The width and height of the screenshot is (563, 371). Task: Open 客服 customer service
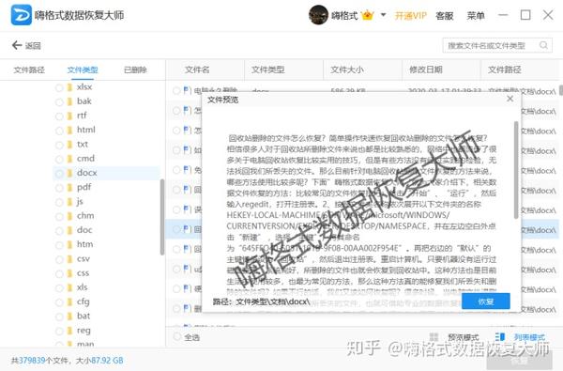(x=444, y=16)
